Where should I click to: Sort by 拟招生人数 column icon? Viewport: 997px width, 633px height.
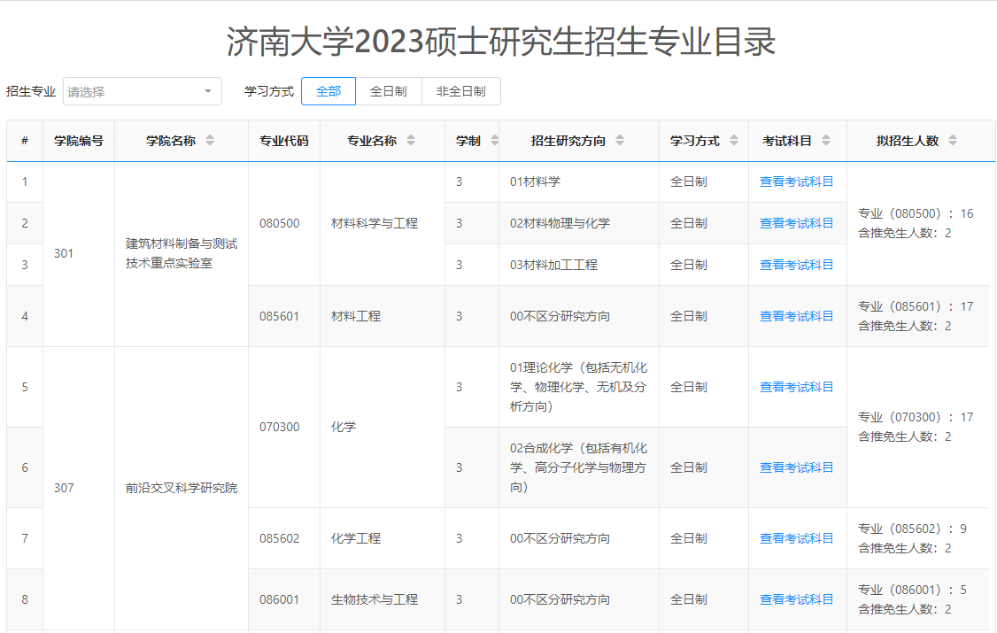tap(953, 141)
